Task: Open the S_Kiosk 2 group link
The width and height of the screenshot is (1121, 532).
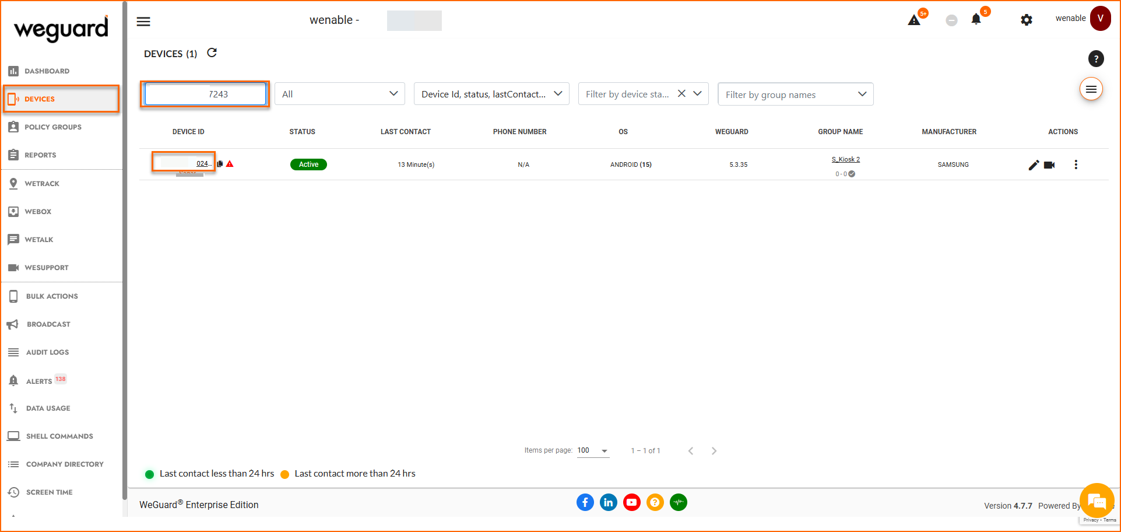Action: pos(845,159)
